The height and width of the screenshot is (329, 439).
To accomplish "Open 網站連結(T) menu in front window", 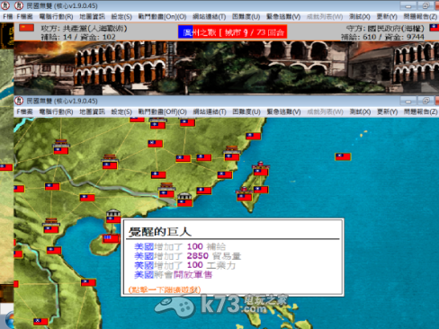I will click(x=210, y=111).
